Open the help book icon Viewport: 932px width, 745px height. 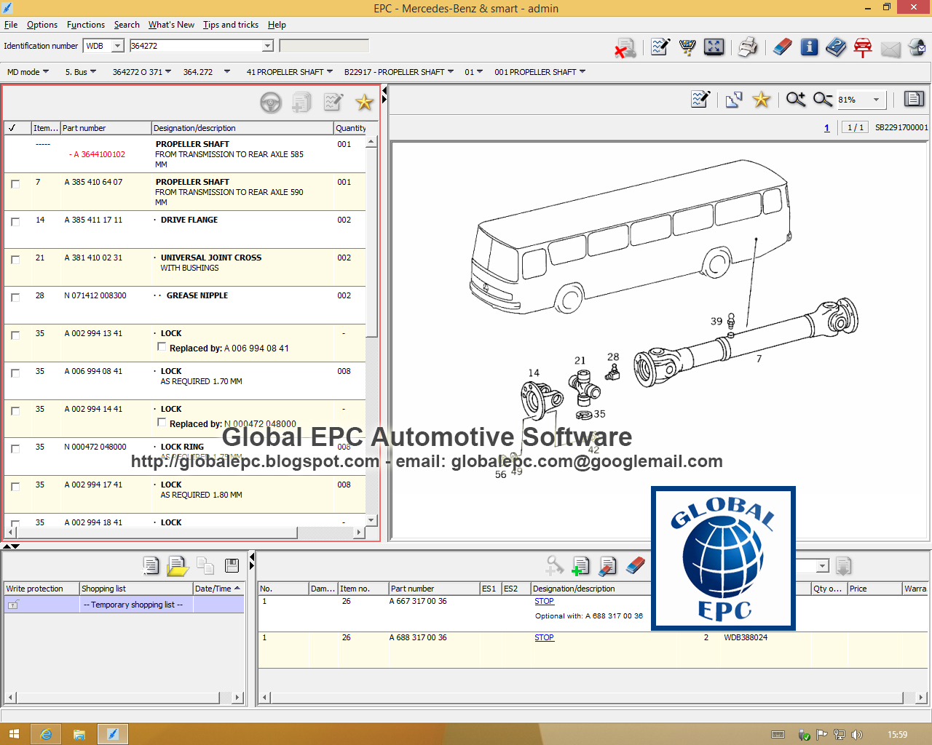836,47
